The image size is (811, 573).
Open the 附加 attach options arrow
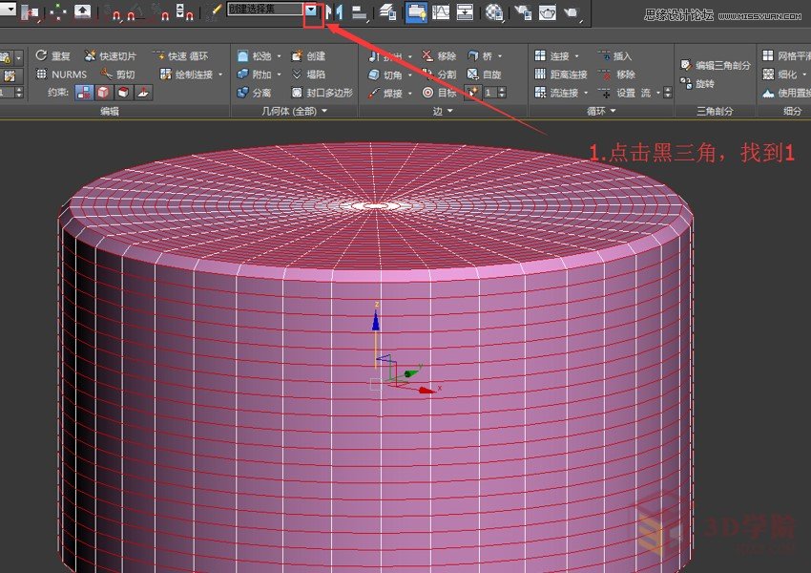tap(280, 74)
